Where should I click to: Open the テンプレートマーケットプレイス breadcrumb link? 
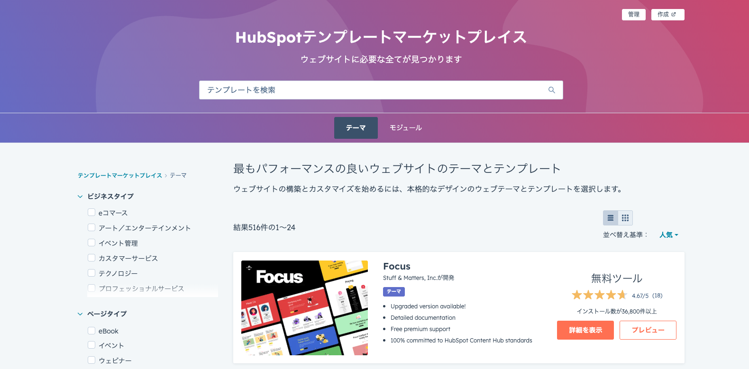(x=120, y=176)
